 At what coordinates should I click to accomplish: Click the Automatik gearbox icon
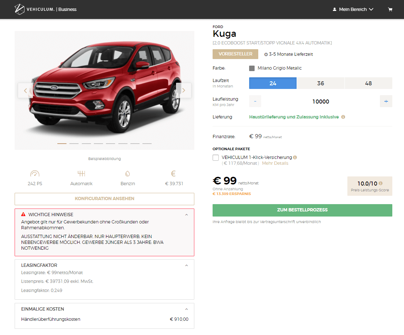click(x=81, y=174)
